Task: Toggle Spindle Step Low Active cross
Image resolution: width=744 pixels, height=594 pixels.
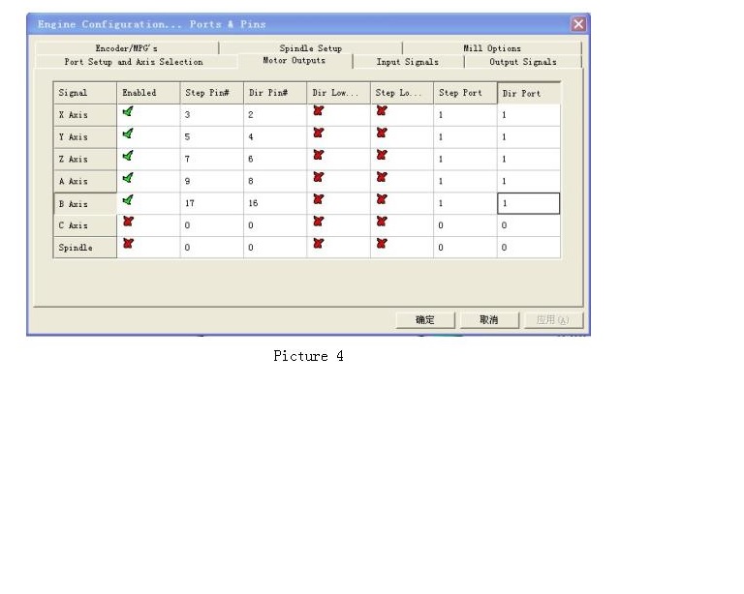Action: (382, 244)
